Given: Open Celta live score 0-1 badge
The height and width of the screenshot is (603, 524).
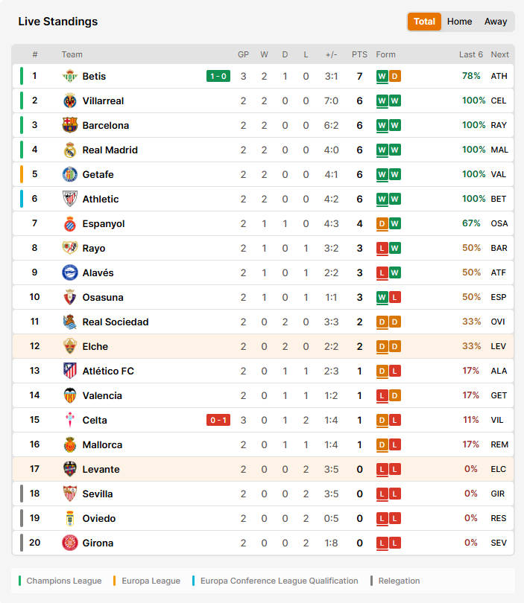Looking at the screenshot, I should click(x=218, y=420).
